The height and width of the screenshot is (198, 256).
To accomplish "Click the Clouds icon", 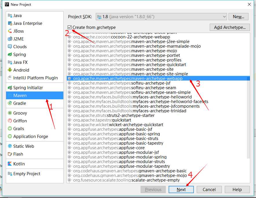I will (10, 47).
